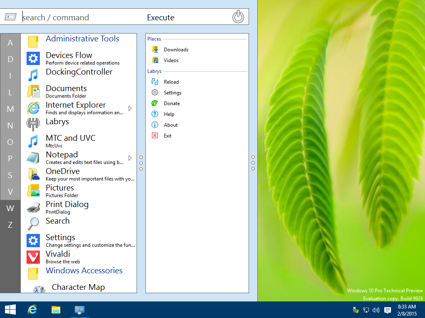The image size is (425, 318).
Task: Click the three-dot handle right of Places panel
Action: click(253, 163)
